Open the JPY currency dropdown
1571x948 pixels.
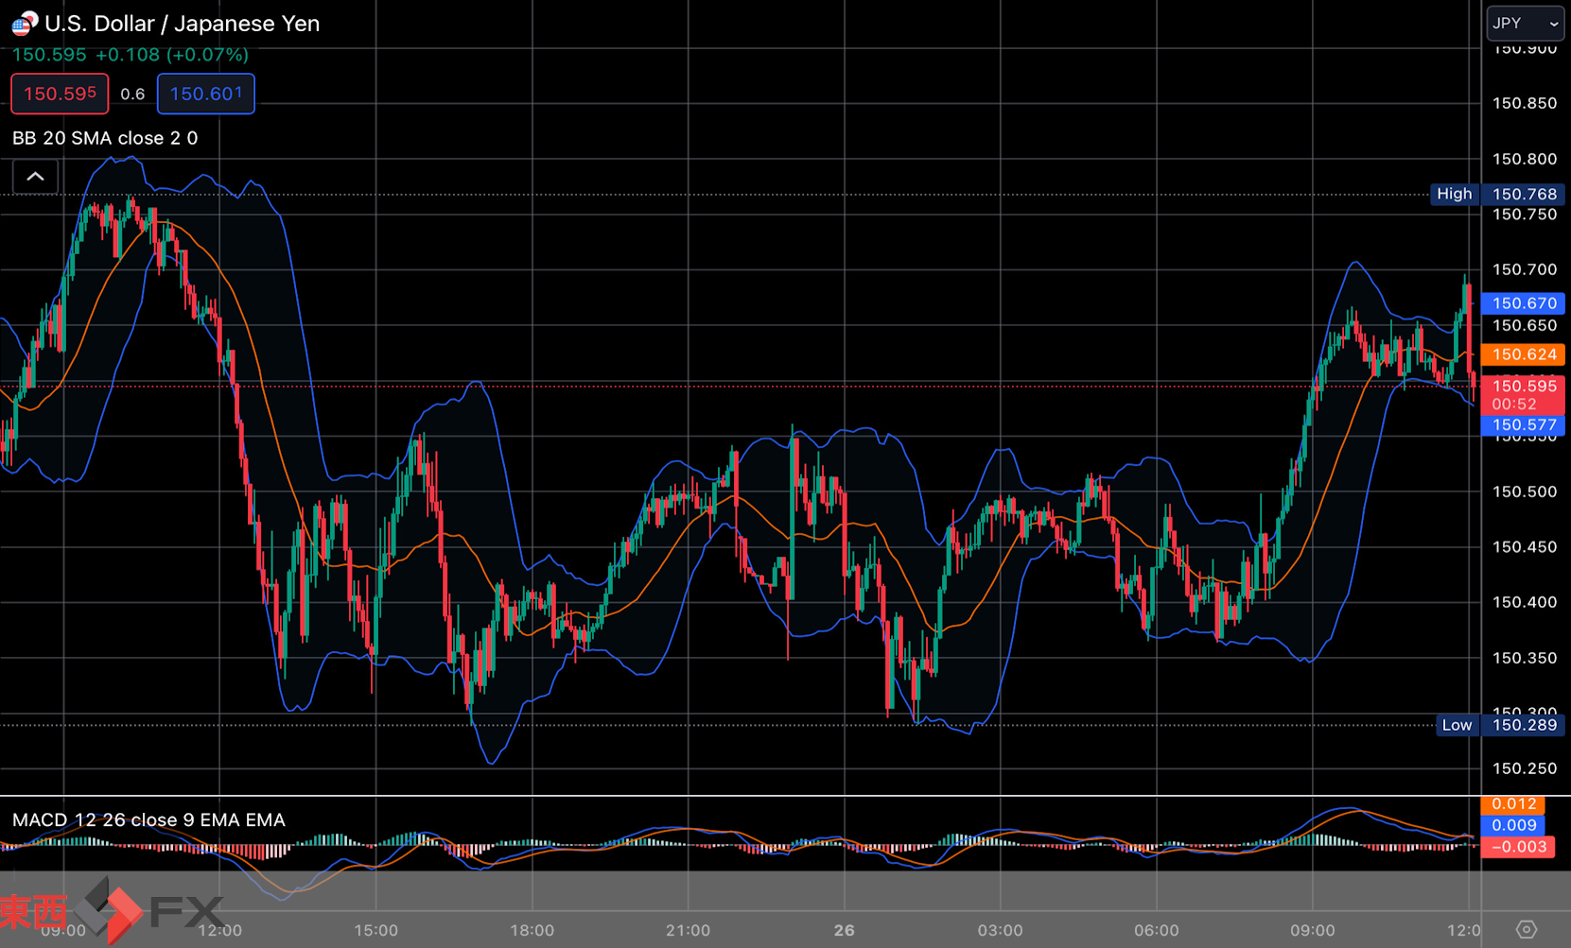pos(1526,24)
